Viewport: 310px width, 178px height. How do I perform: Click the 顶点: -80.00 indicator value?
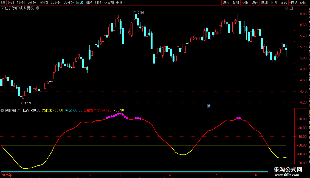pos(73,110)
